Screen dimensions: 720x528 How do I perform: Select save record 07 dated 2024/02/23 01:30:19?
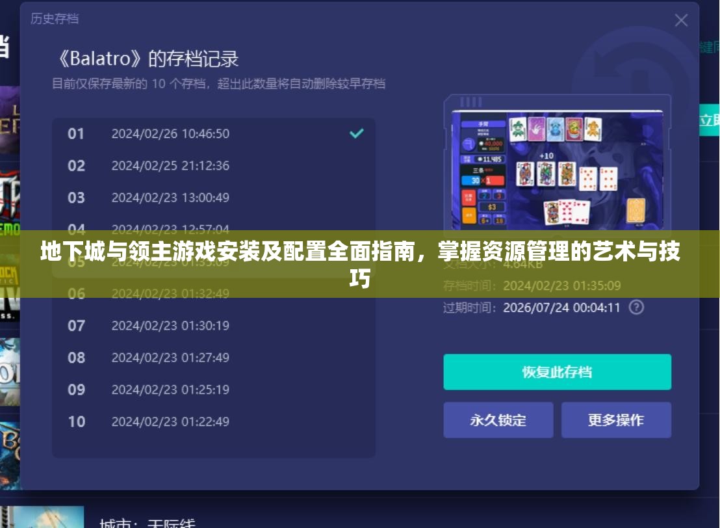click(x=214, y=326)
